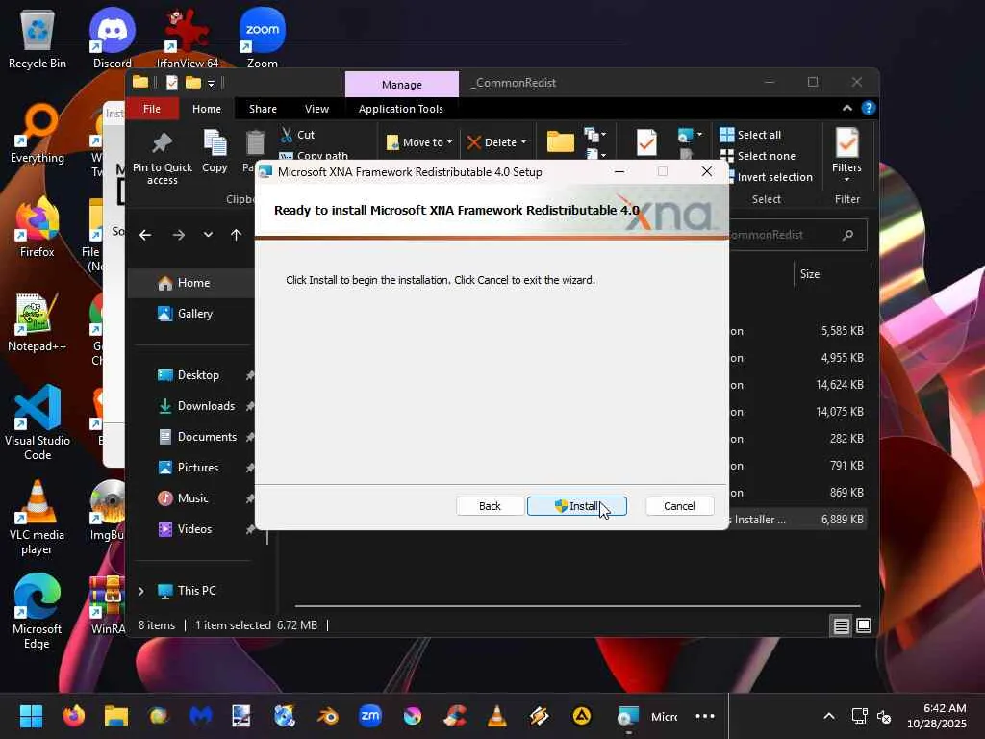985x739 pixels.
Task: Click the Recycle Bin desktop icon
Action: click(x=38, y=38)
